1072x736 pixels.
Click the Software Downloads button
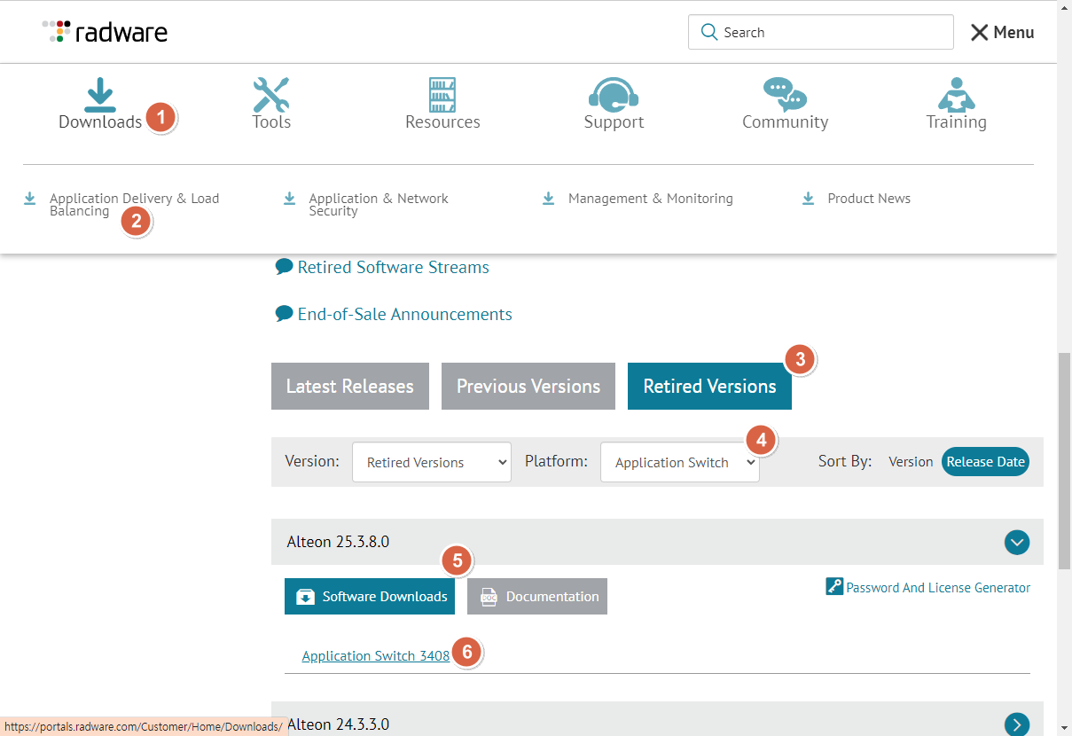click(370, 596)
